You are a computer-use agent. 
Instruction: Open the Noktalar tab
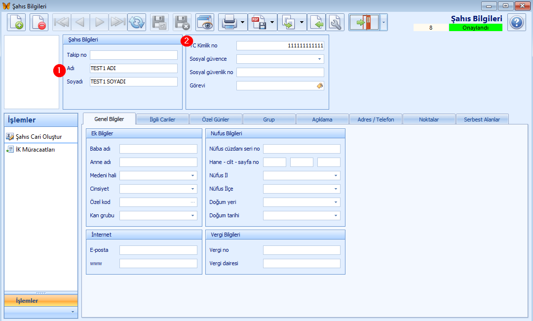[429, 120]
